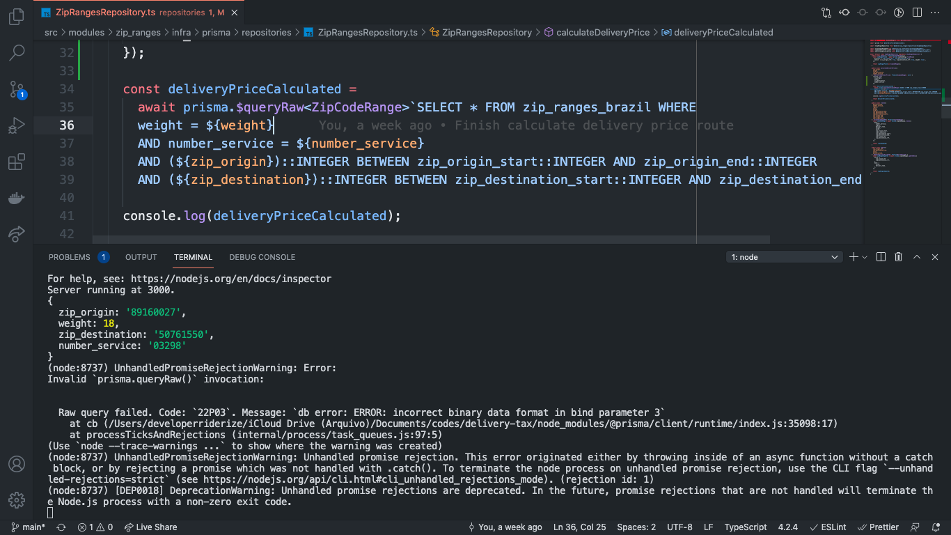Open the Manage gear in the activity bar
Screen dimensions: 951x535
point(17,499)
